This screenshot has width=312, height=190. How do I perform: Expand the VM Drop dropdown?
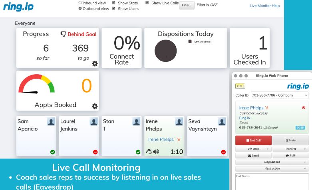(253, 149)
